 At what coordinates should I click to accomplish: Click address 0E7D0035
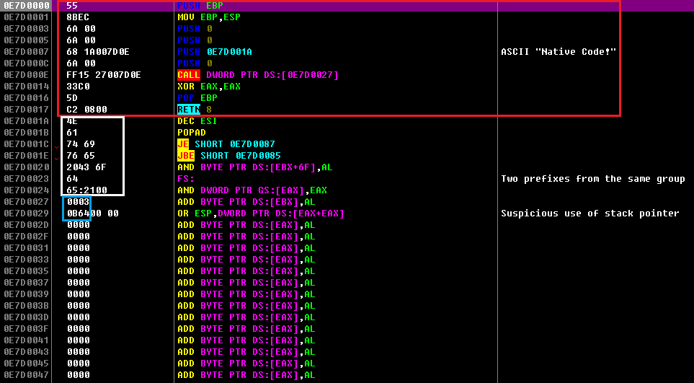click(26, 270)
